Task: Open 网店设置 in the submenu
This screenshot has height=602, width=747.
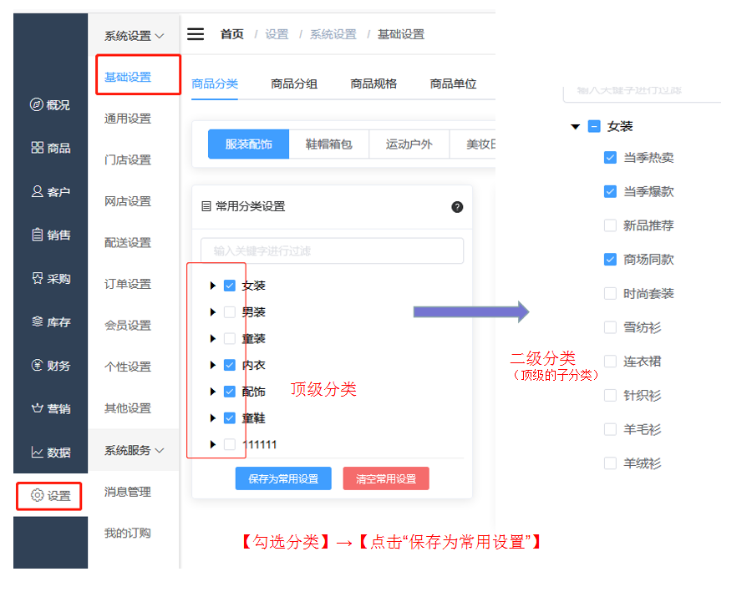Action: click(128, 201)
